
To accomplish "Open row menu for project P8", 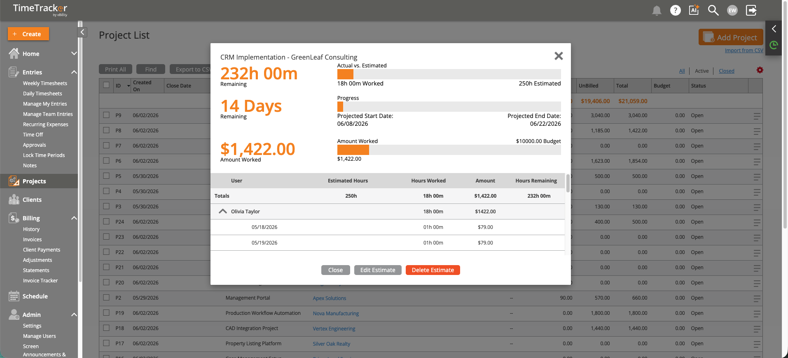I will click(x=757, y=132).
